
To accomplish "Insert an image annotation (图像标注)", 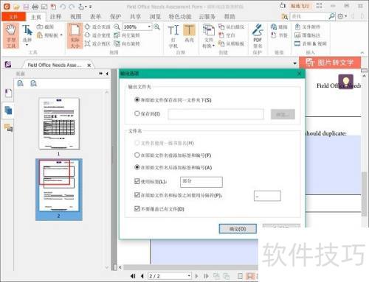I will coord(308,35).
